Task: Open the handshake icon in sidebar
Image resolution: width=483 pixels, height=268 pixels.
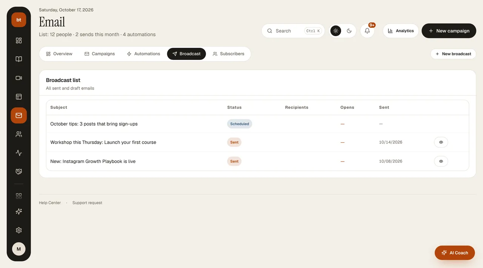Action: pos(19,172)
